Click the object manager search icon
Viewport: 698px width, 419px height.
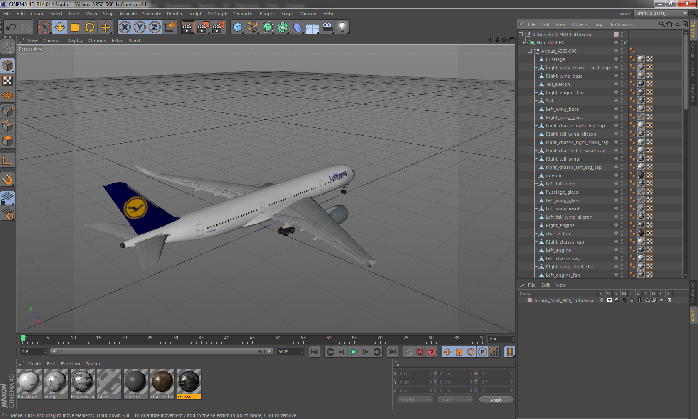(661, 24)
